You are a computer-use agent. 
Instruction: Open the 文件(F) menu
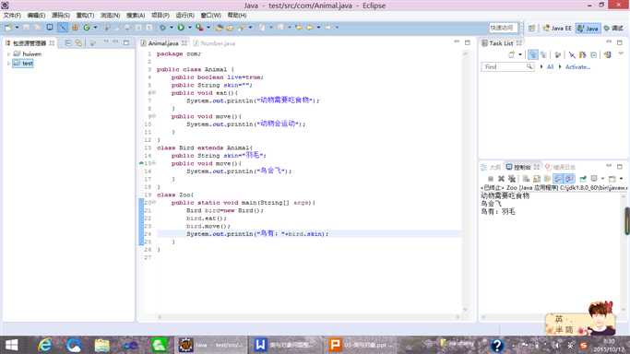coord(12,16)
